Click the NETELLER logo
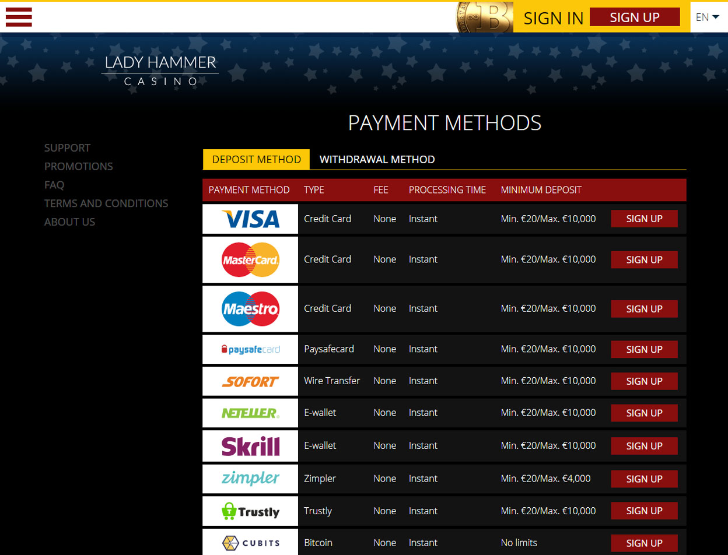This screenshot has width=728, height=555. click(x=250, y=413)
